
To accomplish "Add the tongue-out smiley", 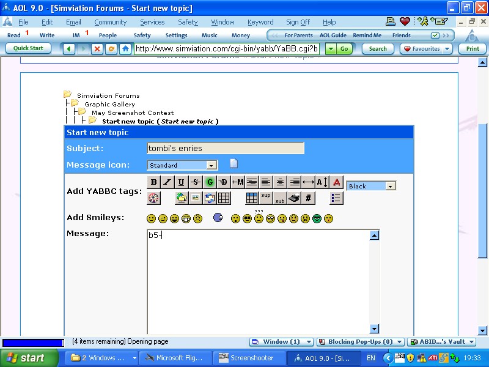I will 282,219.
